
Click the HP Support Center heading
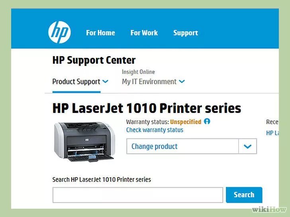pyautogui.click(x=94, y=60)
